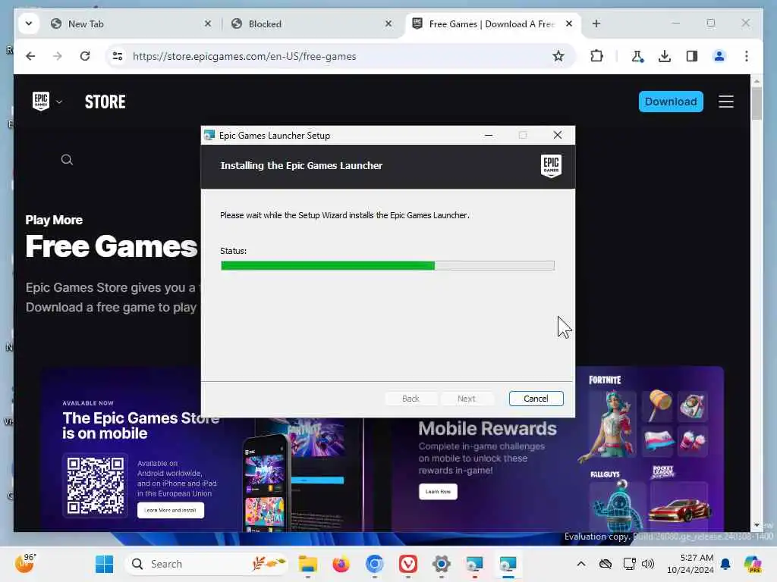Click the network display tray icon
Screen dimensions: 777x582
click(x=629, y=564)
